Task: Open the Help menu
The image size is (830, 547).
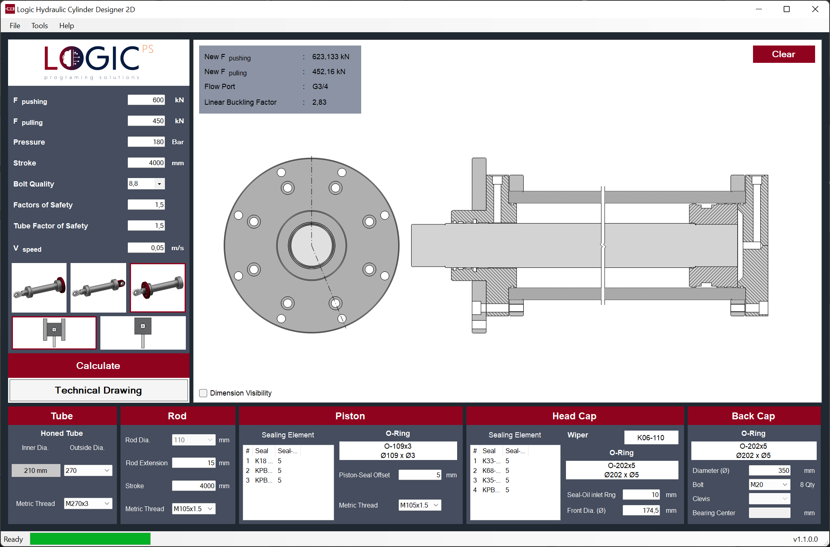Action: coord(67,26)
